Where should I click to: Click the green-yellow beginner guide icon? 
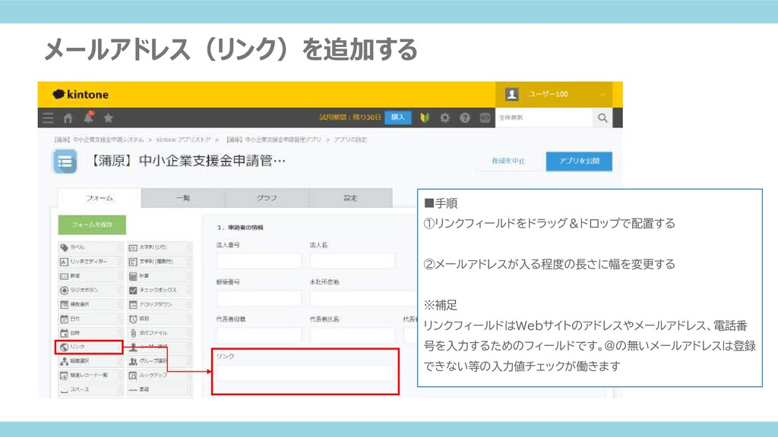[x=425, y=118]
